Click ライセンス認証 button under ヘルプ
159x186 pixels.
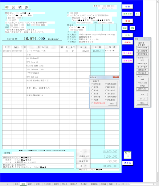142,82
